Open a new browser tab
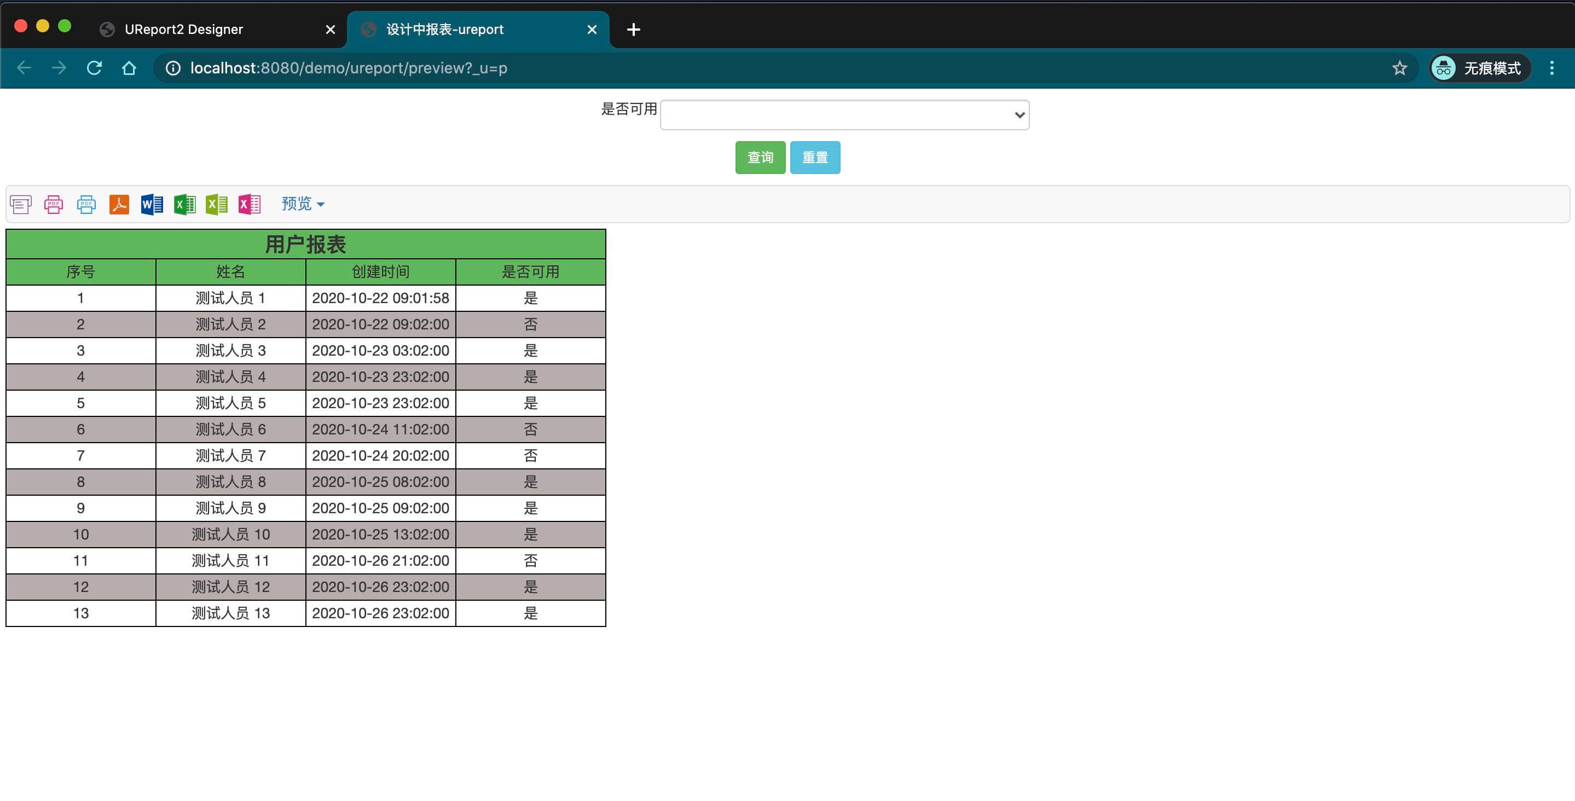 [633, 30]
